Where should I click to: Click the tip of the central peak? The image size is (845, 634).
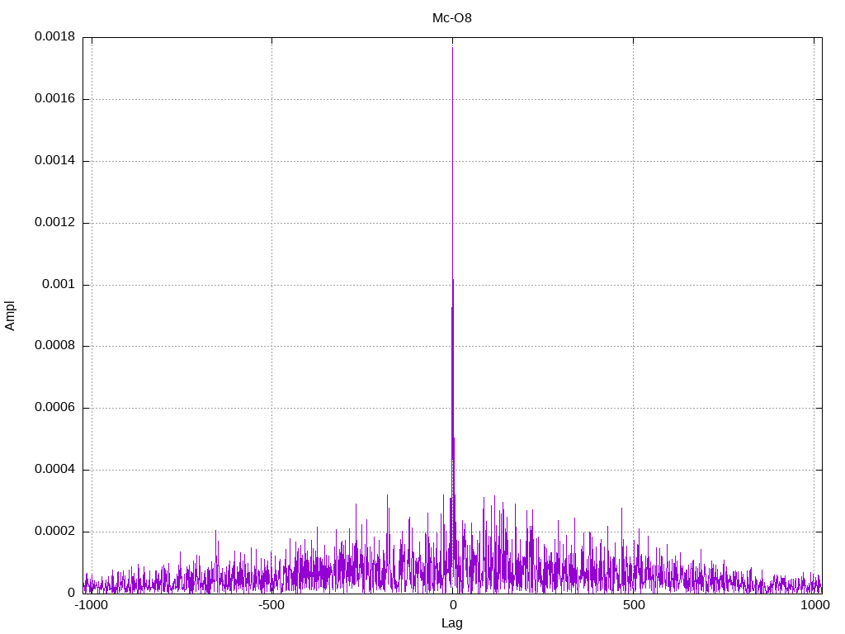[x=452, y=48]
